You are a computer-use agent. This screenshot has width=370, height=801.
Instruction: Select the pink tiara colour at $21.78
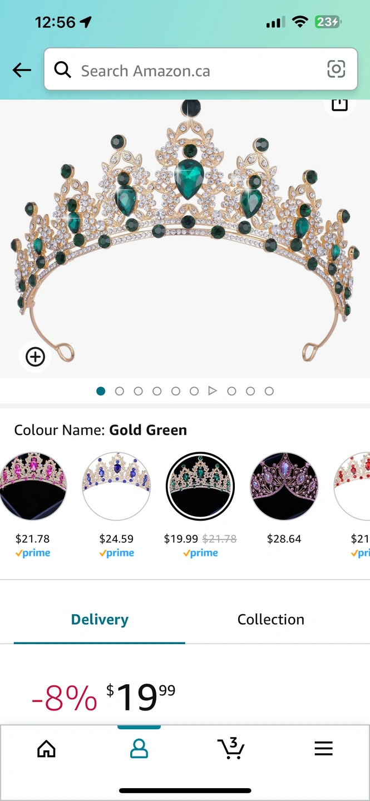click(33, 486)
